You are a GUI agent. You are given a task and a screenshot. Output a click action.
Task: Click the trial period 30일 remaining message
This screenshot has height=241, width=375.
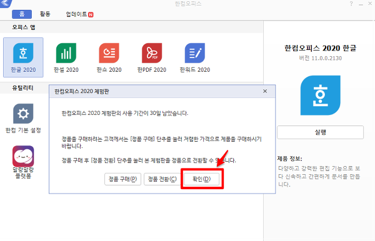click(125, 113)
